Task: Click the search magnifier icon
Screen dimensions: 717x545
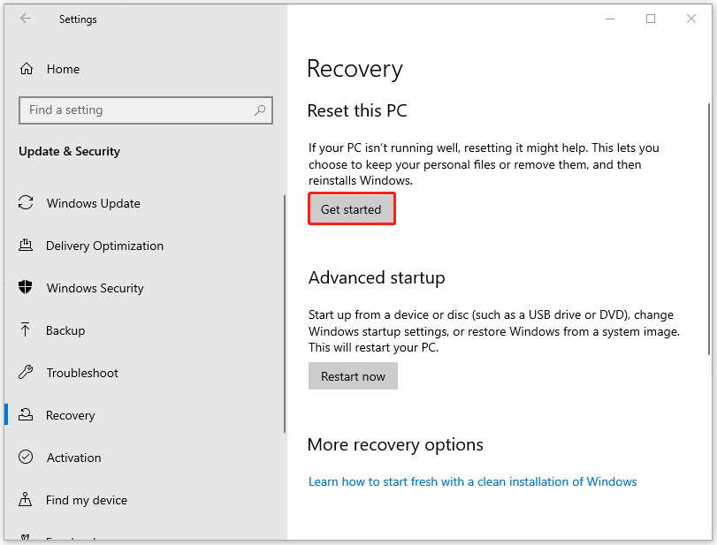Action: point(260,110)
